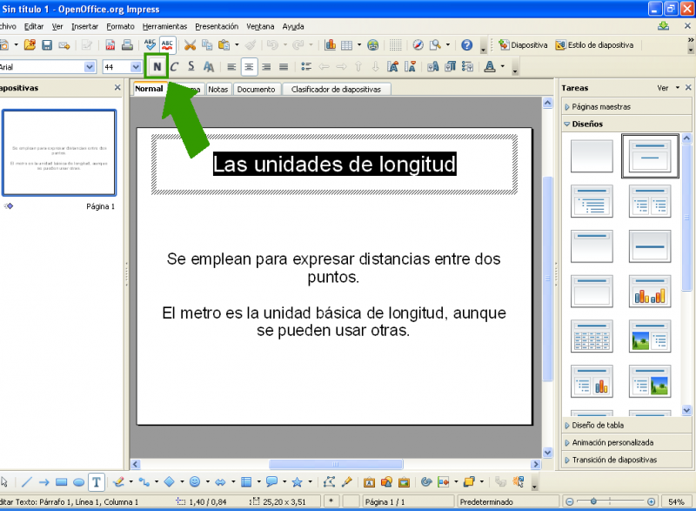Click the Save document icon
The height and width of the screenshot is (511, 696).
[x=47, y=44]
